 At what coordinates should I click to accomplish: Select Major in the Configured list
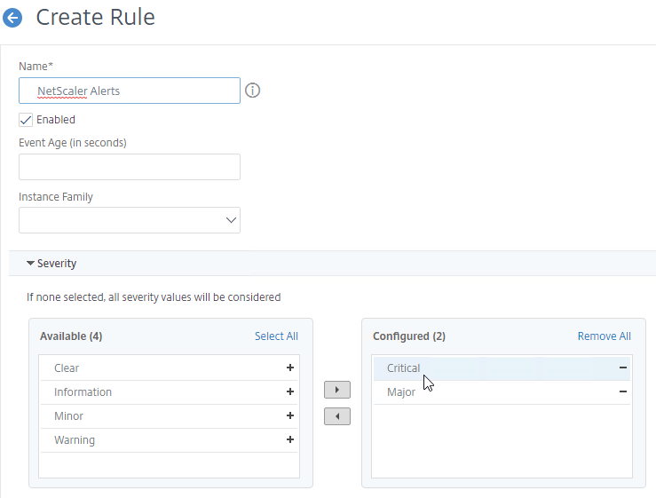[502, 392]
